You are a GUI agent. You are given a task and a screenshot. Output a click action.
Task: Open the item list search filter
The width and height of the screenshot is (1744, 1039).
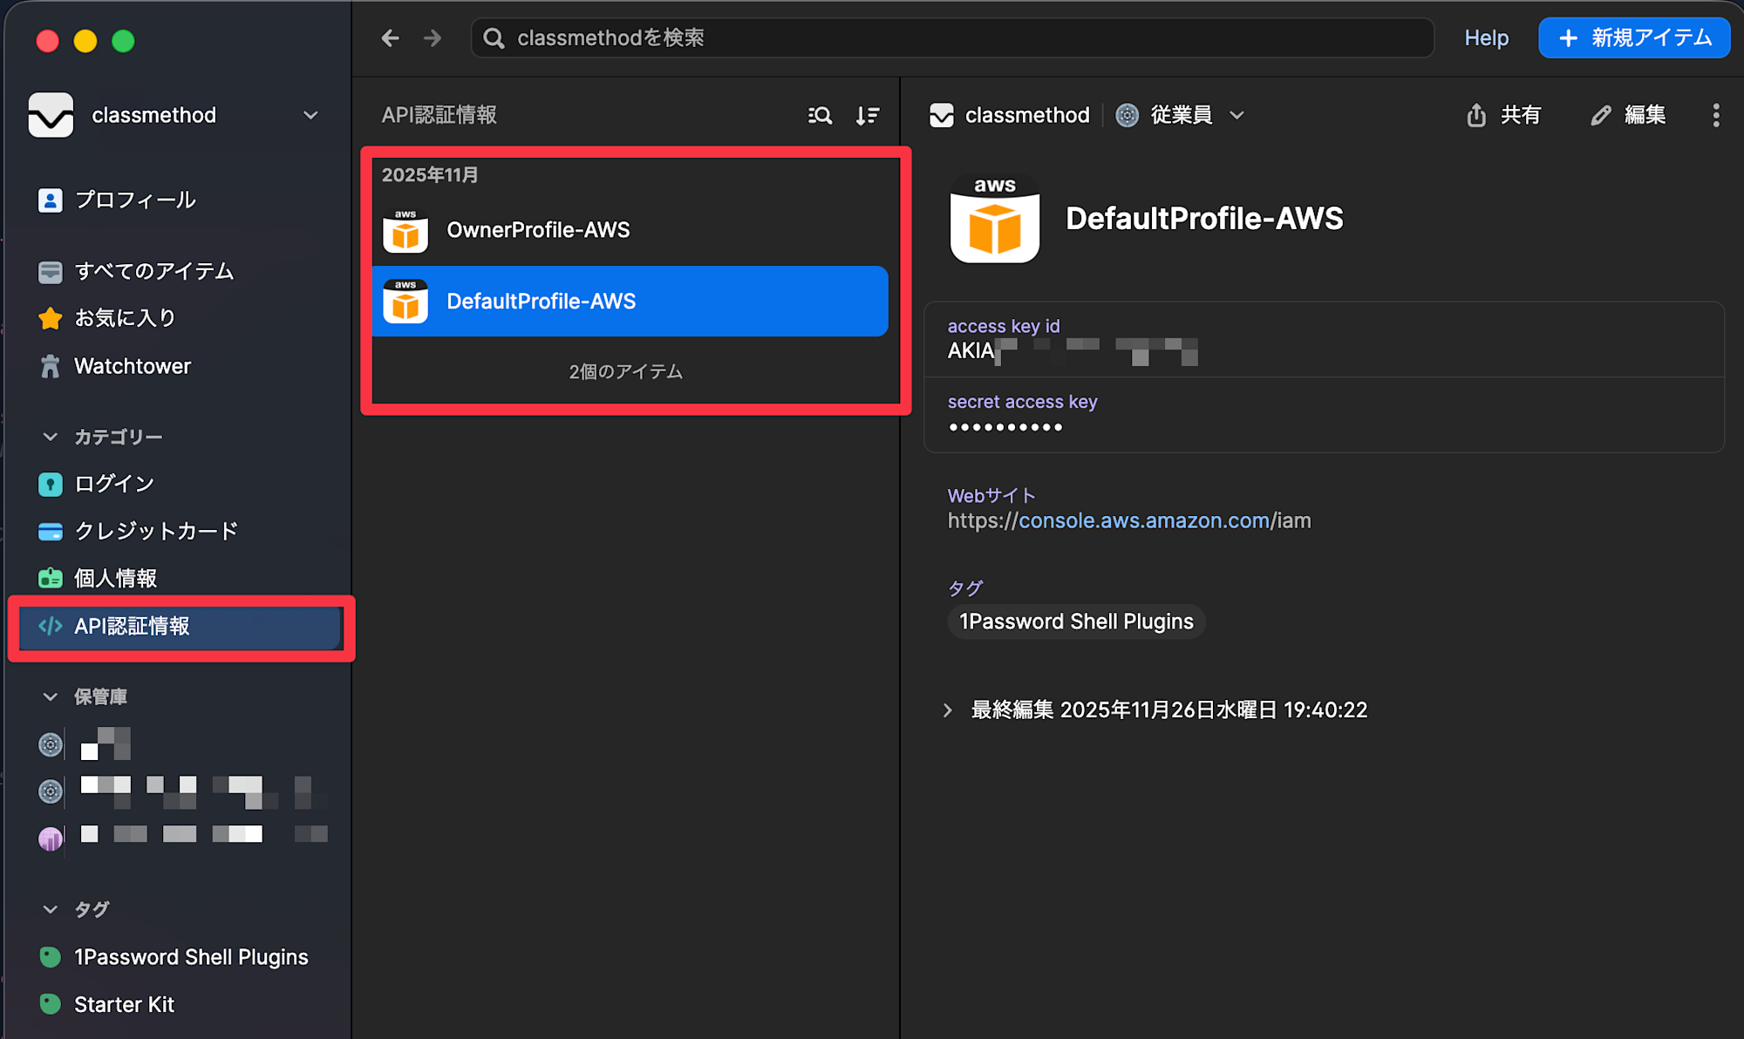pyautogui.click(x=819, y=114)
